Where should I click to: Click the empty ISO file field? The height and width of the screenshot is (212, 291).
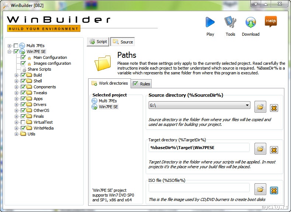tap(199, 188)
